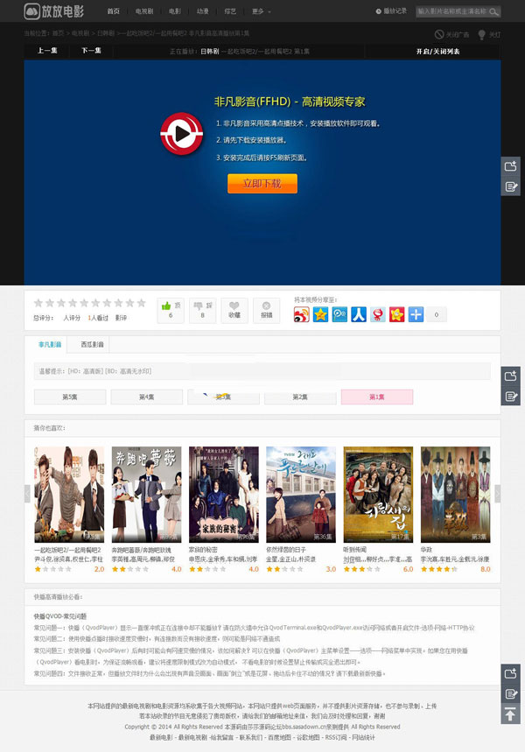Open footer link 百度地图

pos(279,737)
